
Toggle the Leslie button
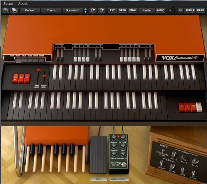coord(147,10)
